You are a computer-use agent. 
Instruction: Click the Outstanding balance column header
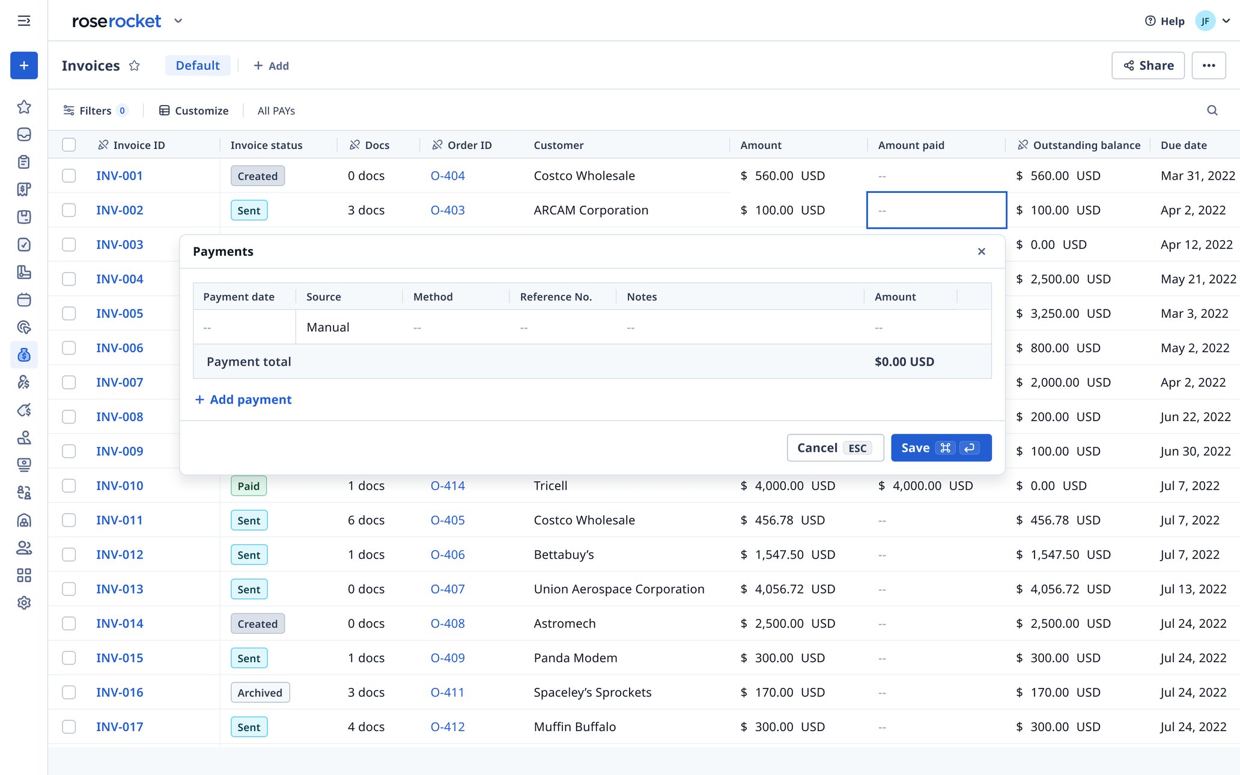pyautogui.click(x=1086, y=145)
